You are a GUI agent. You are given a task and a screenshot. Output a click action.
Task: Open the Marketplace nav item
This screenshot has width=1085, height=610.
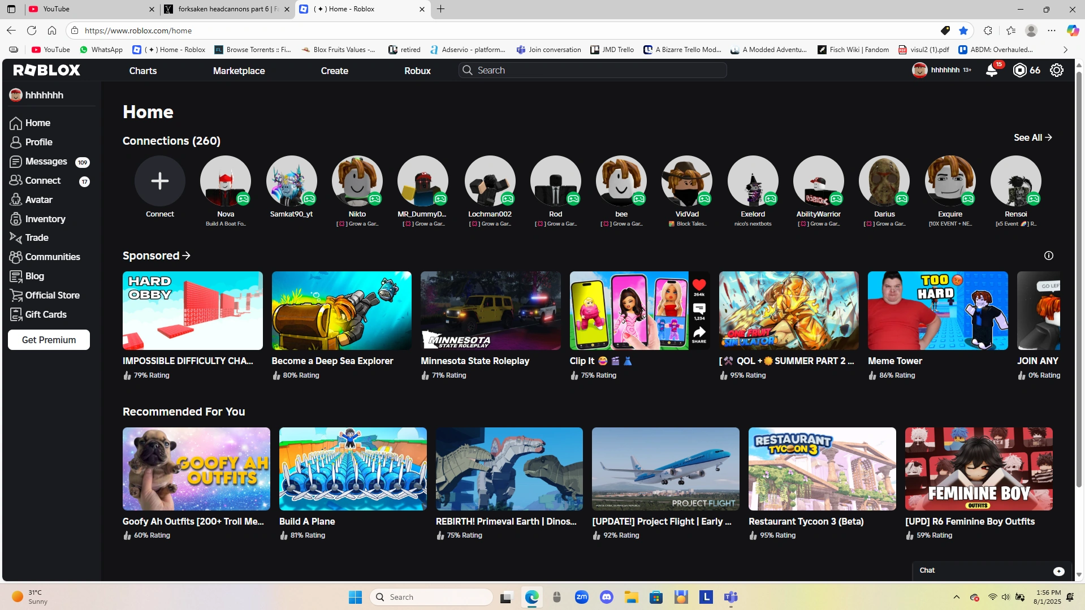(239, 71)
